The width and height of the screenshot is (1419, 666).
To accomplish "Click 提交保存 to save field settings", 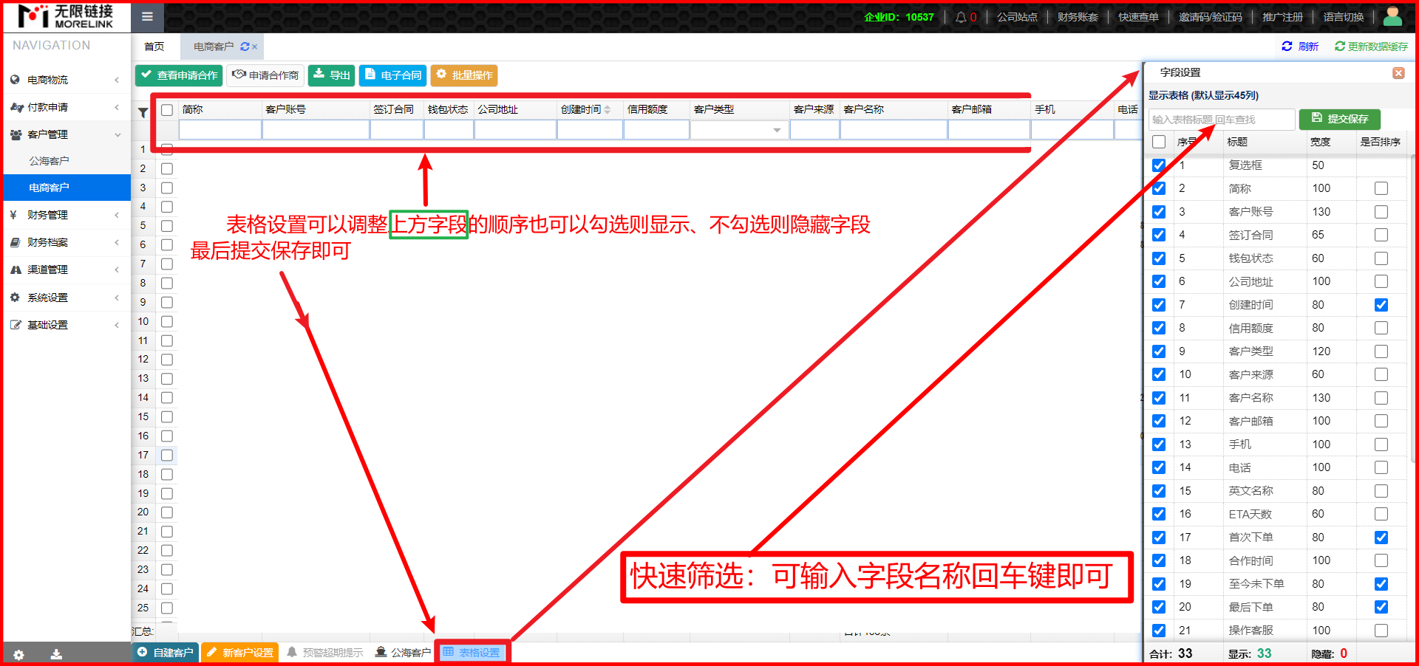I will click(x=1340, y=119).
